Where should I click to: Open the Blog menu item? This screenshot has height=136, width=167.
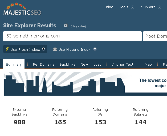pyautogui.click(x=109, y=7)
